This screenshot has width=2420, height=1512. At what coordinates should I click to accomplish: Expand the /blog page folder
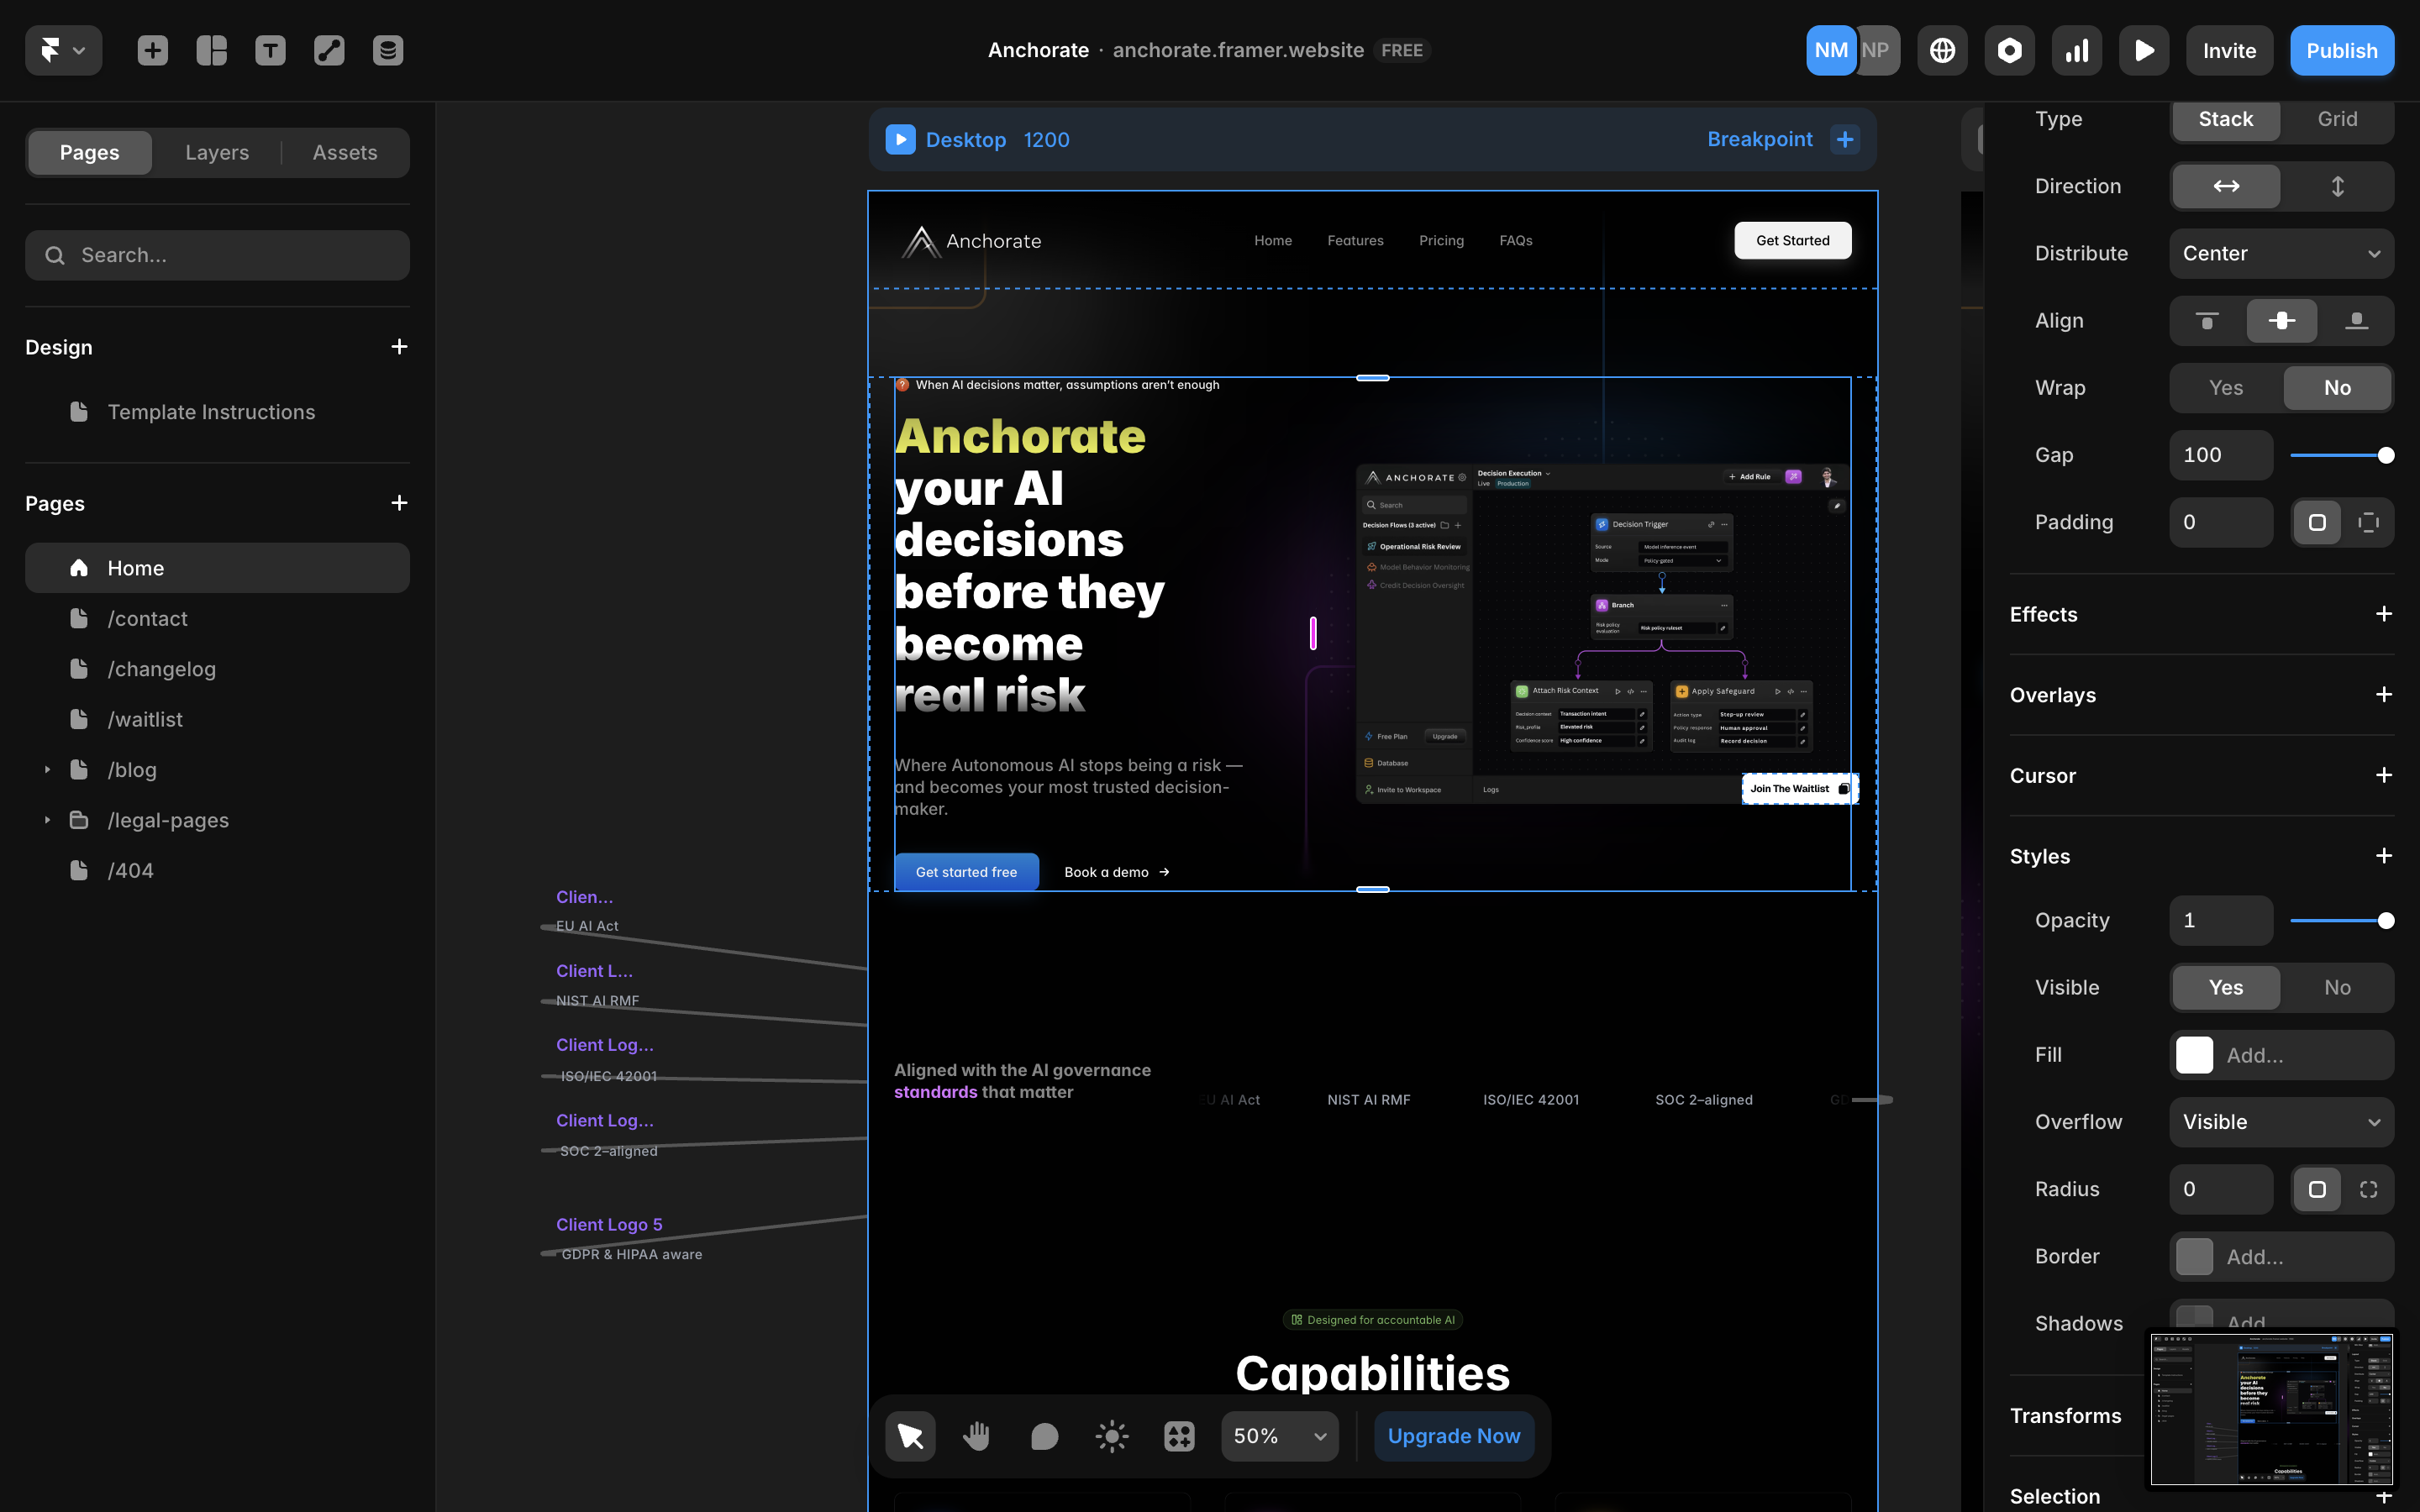click(x=47, y=770)
